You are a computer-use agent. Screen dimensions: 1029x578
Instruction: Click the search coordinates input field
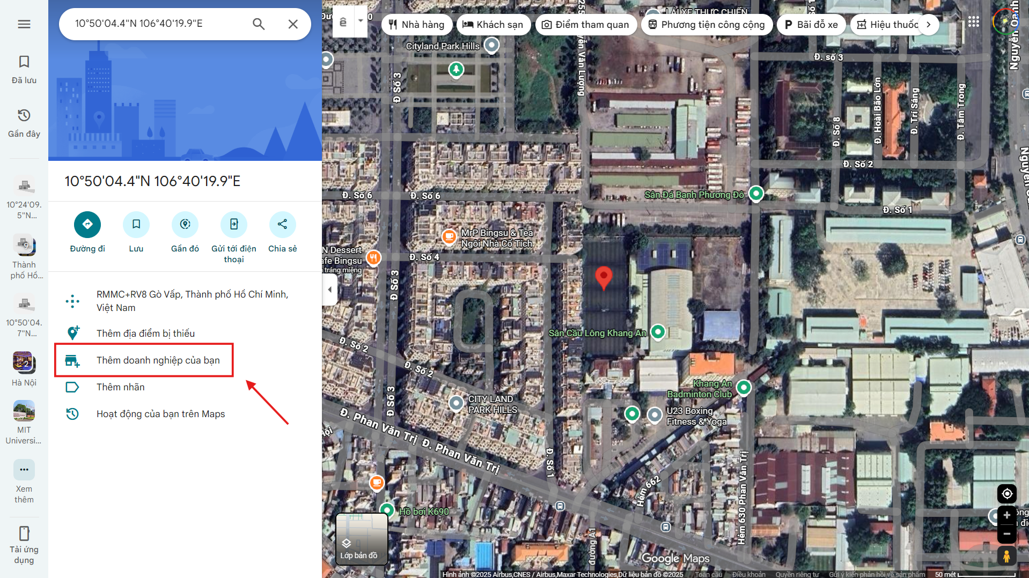[158, 24]
